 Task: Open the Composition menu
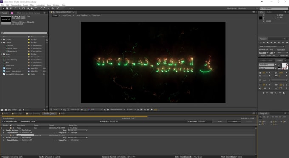point(16,5)
